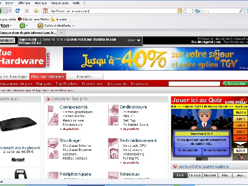Image resolution: width=248 pixels, height=186 pixels.
Task: Click the Microsoft brand logo
Action: click(18, 159)
